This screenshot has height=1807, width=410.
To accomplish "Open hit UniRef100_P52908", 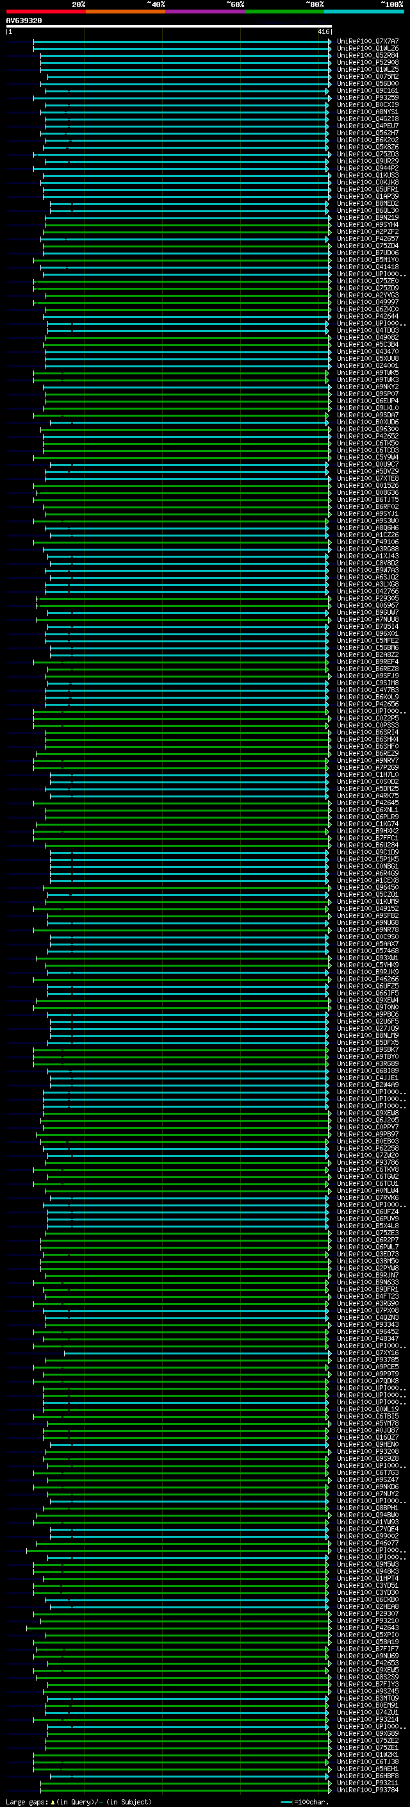I will pyautogui.click(x=368, y=62).
